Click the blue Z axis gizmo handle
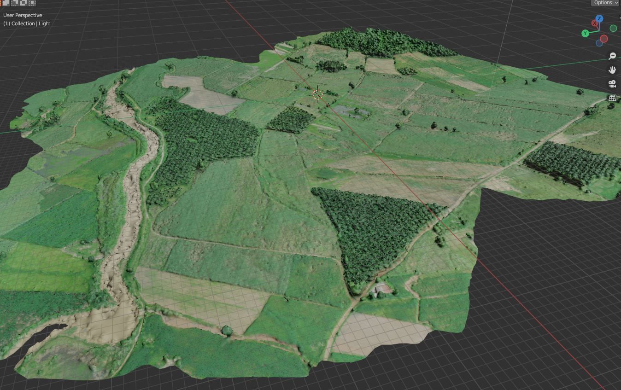The image size is (621, 390). coord(599,19)
